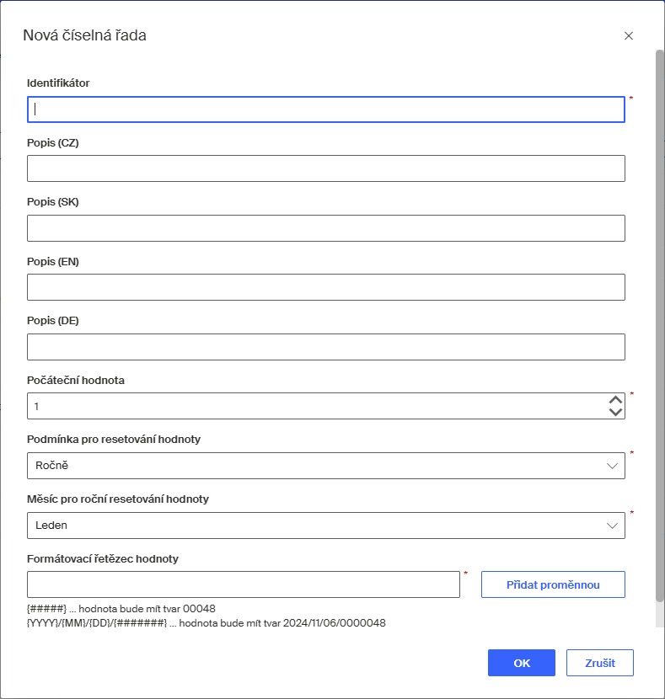The height and width of the screenshot is (699, 665).
Task: Activate the Popis (DE) text box
Action: (x=325, y=347)
